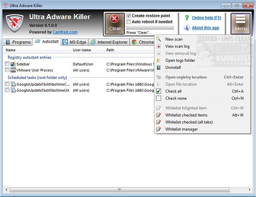Uncheck Create restore point
The image size is (256, 197).
129,16
